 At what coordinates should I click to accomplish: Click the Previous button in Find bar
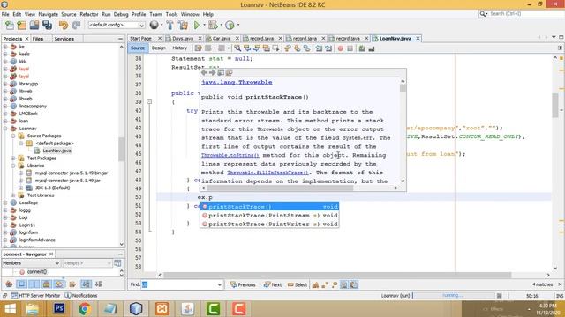243,284
